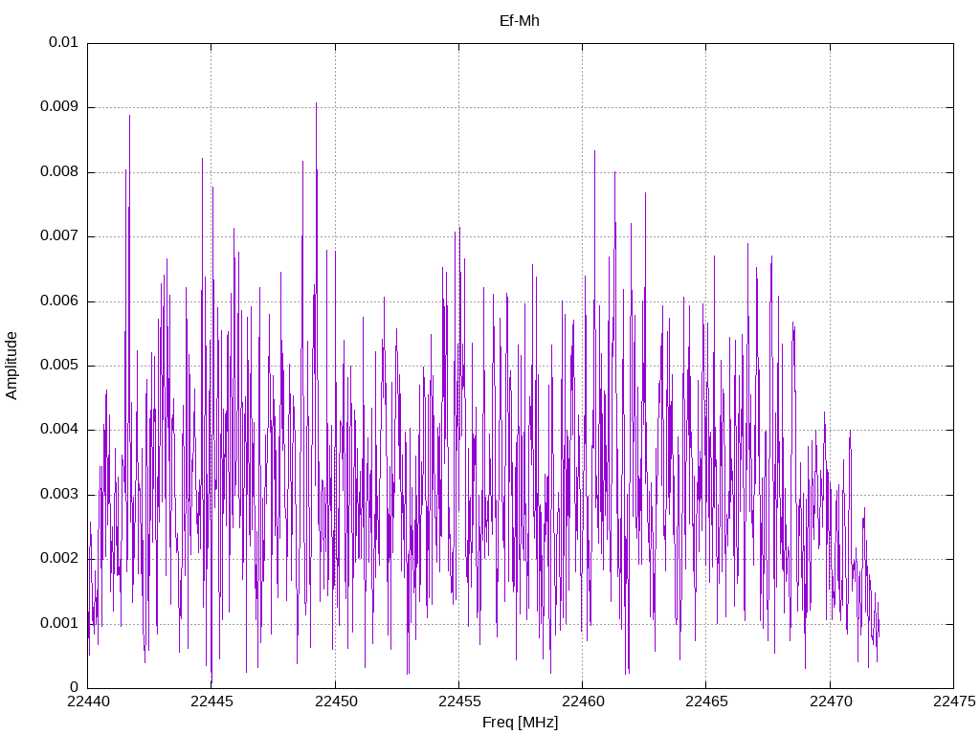The height and width of the screenshot is (735, 980).
Task: Click the y-axis tick label 0.008
Action: pos(59,171)
